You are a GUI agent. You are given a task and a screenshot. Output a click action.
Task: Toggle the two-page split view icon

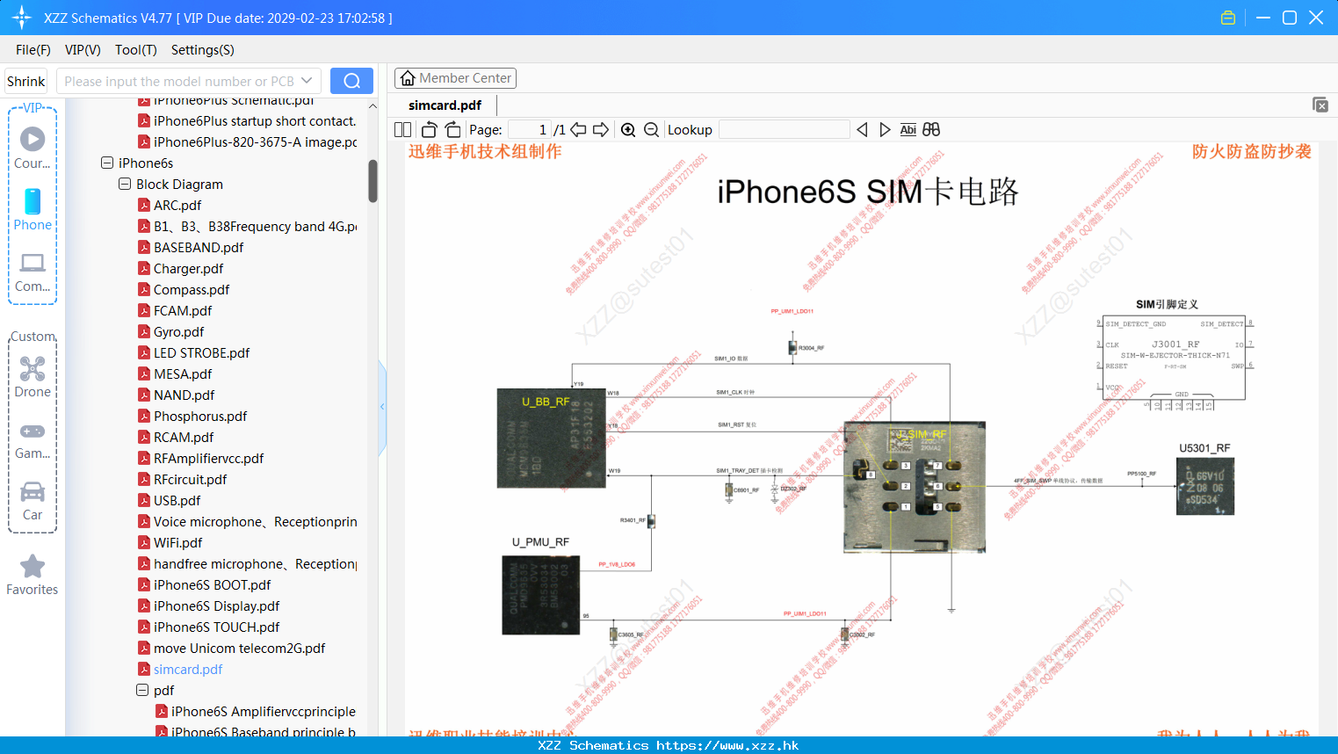pyautogui.click(x=402, y=129)
